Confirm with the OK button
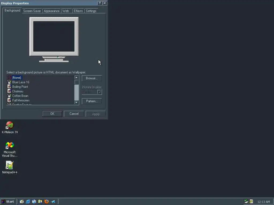This screenshot has height=205, width=274. click(52, 114)
